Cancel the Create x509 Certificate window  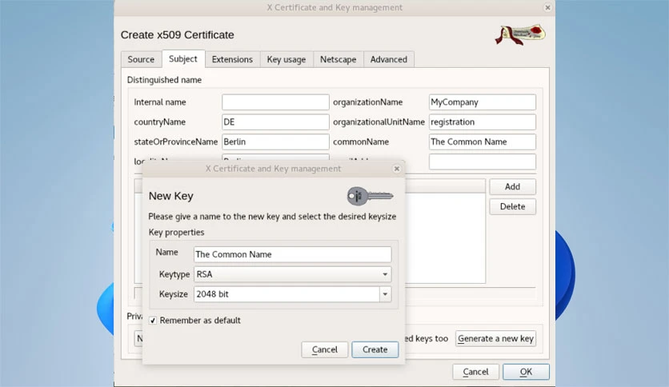[x=475, y=372]
